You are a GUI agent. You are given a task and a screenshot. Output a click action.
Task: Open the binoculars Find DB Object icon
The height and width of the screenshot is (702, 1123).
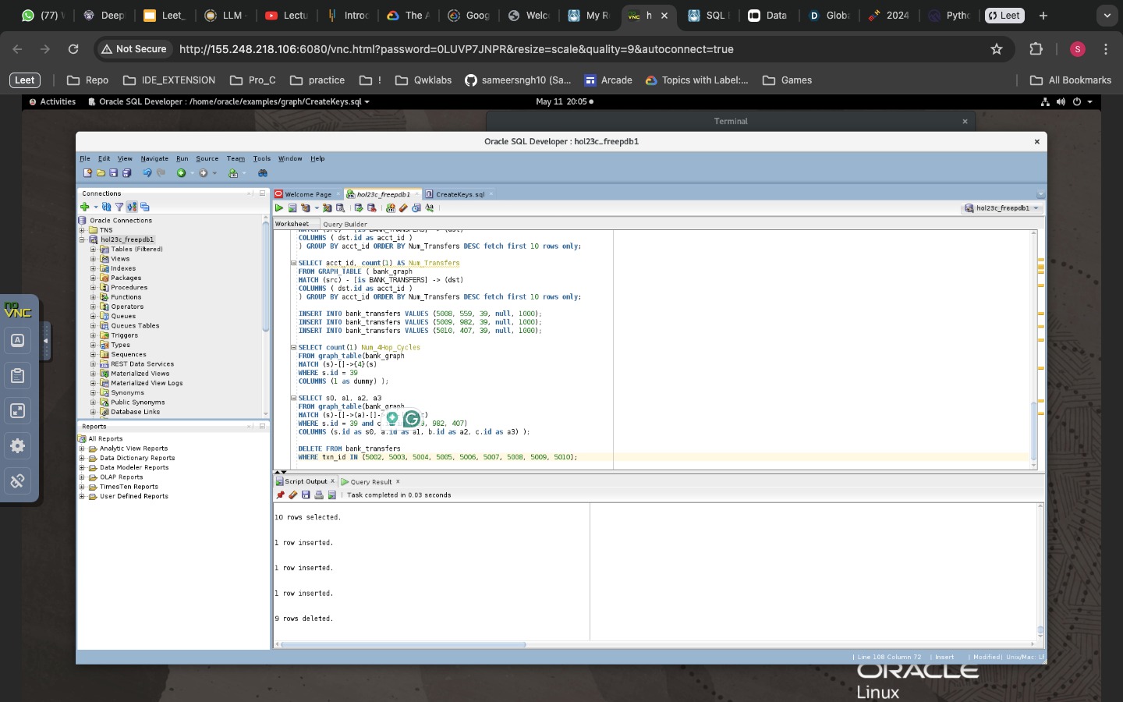(263, 173)
